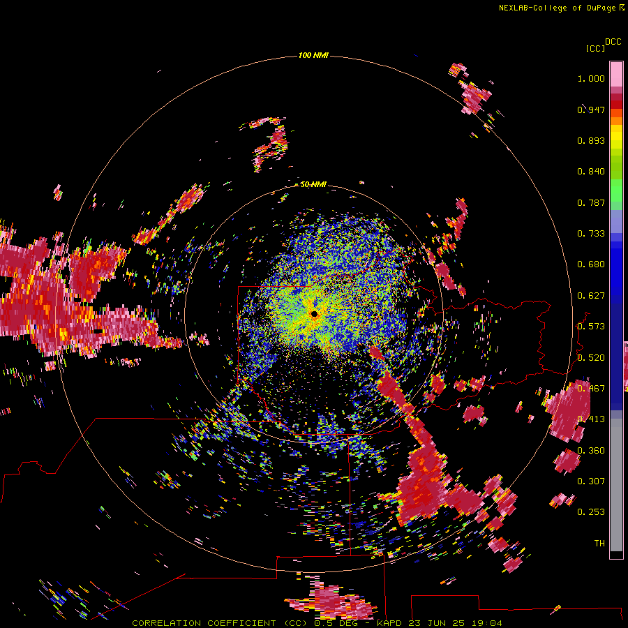The height and width of the screenshot is (628, 628).
Task: Click the 0.360 scale value
Action: click(591, 451)
